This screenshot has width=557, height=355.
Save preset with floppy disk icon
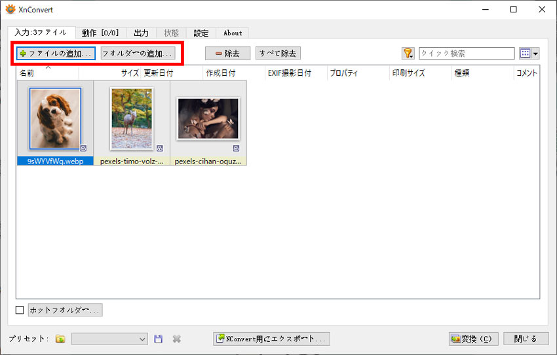(158, 339)
